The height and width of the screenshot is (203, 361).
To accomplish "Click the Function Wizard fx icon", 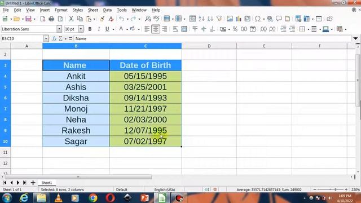I will coord(54,39).
